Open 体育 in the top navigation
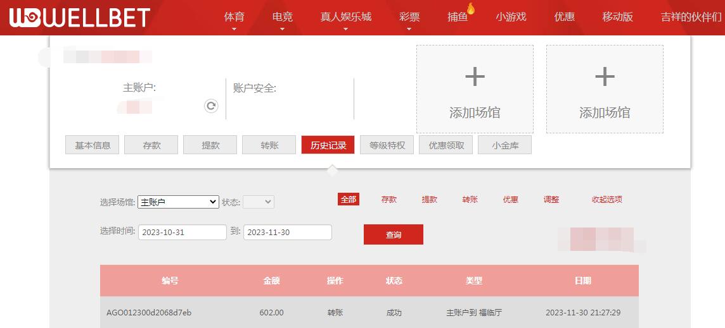This screenshot has height=328, width=725. click(234, 17)
